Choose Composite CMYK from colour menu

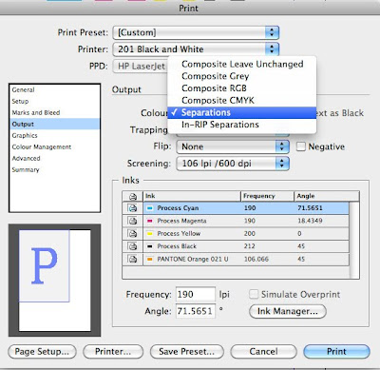point(242,100)
